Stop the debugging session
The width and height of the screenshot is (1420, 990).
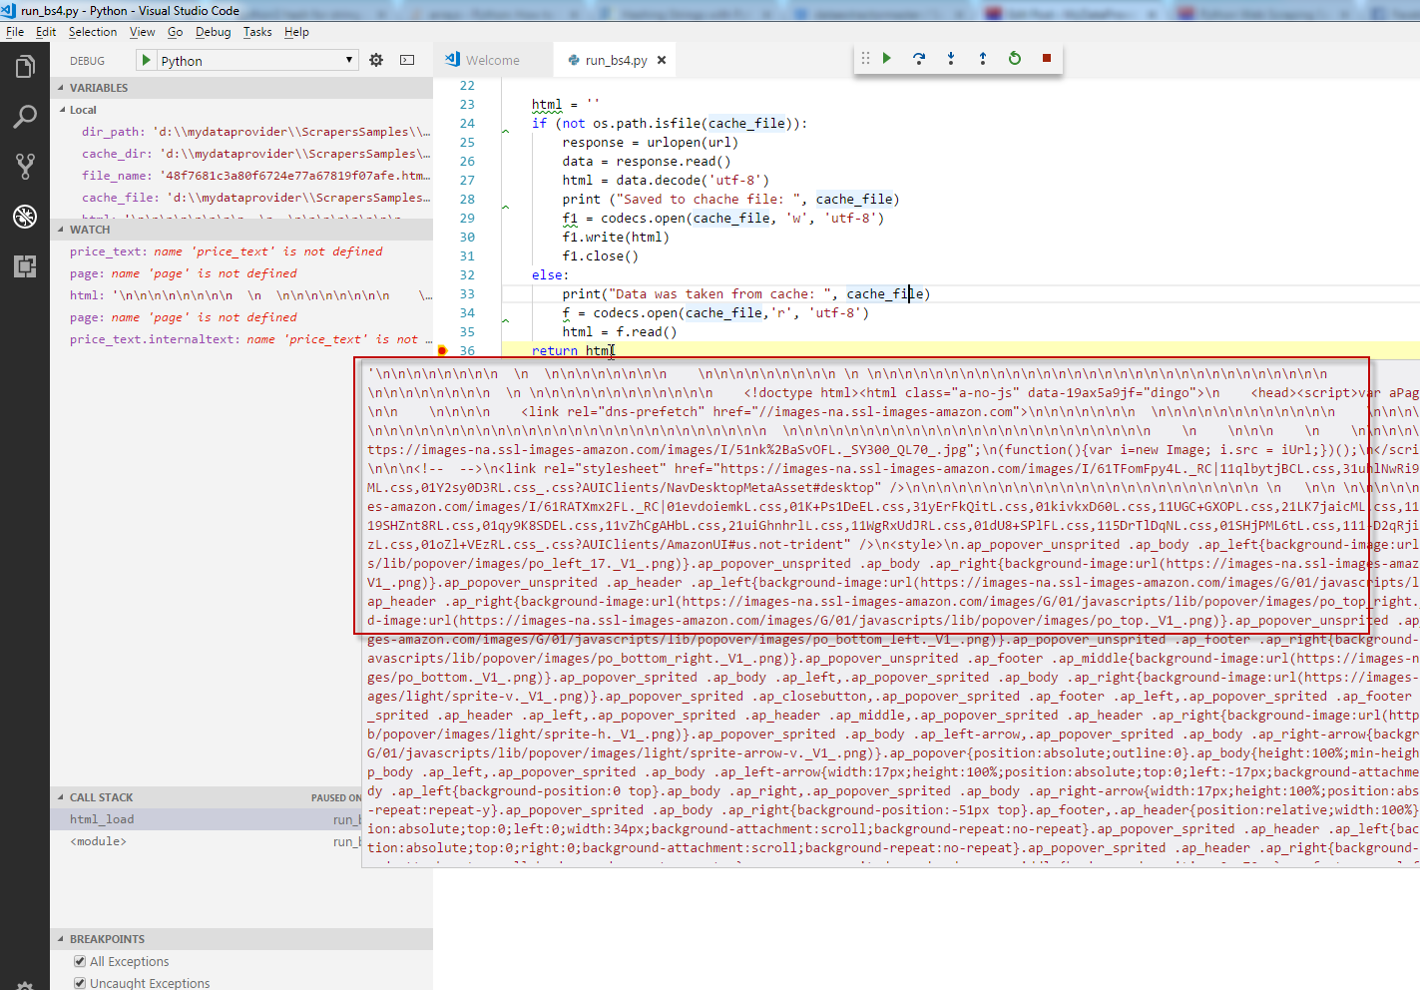[x=1046, y=58]
